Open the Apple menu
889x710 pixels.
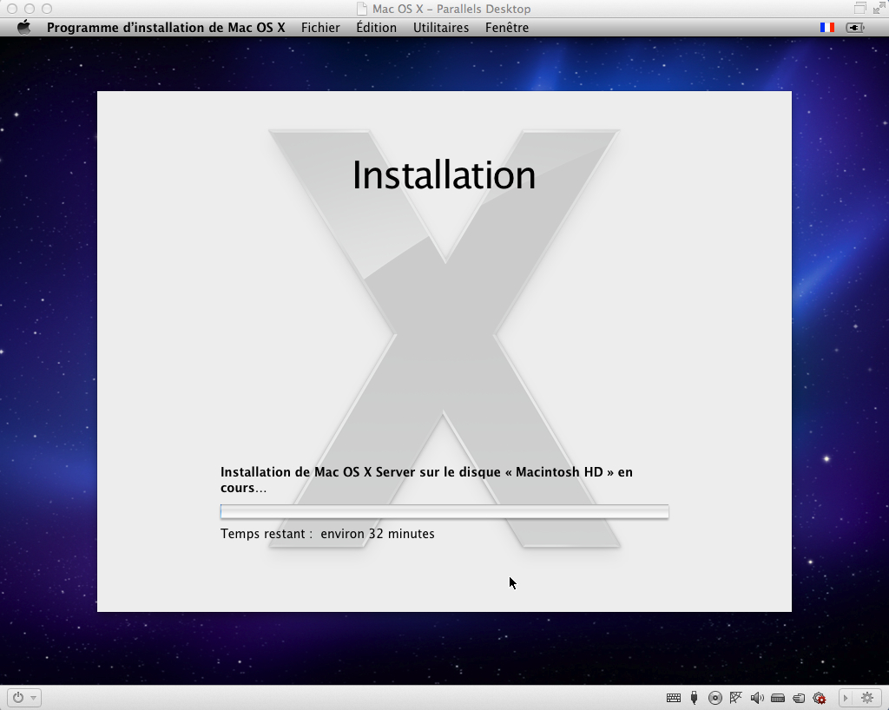pyautogui.click(x=23, y=27)
